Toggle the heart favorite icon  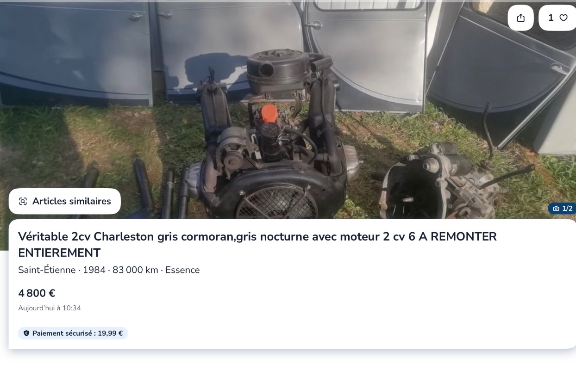click(563, 18)
